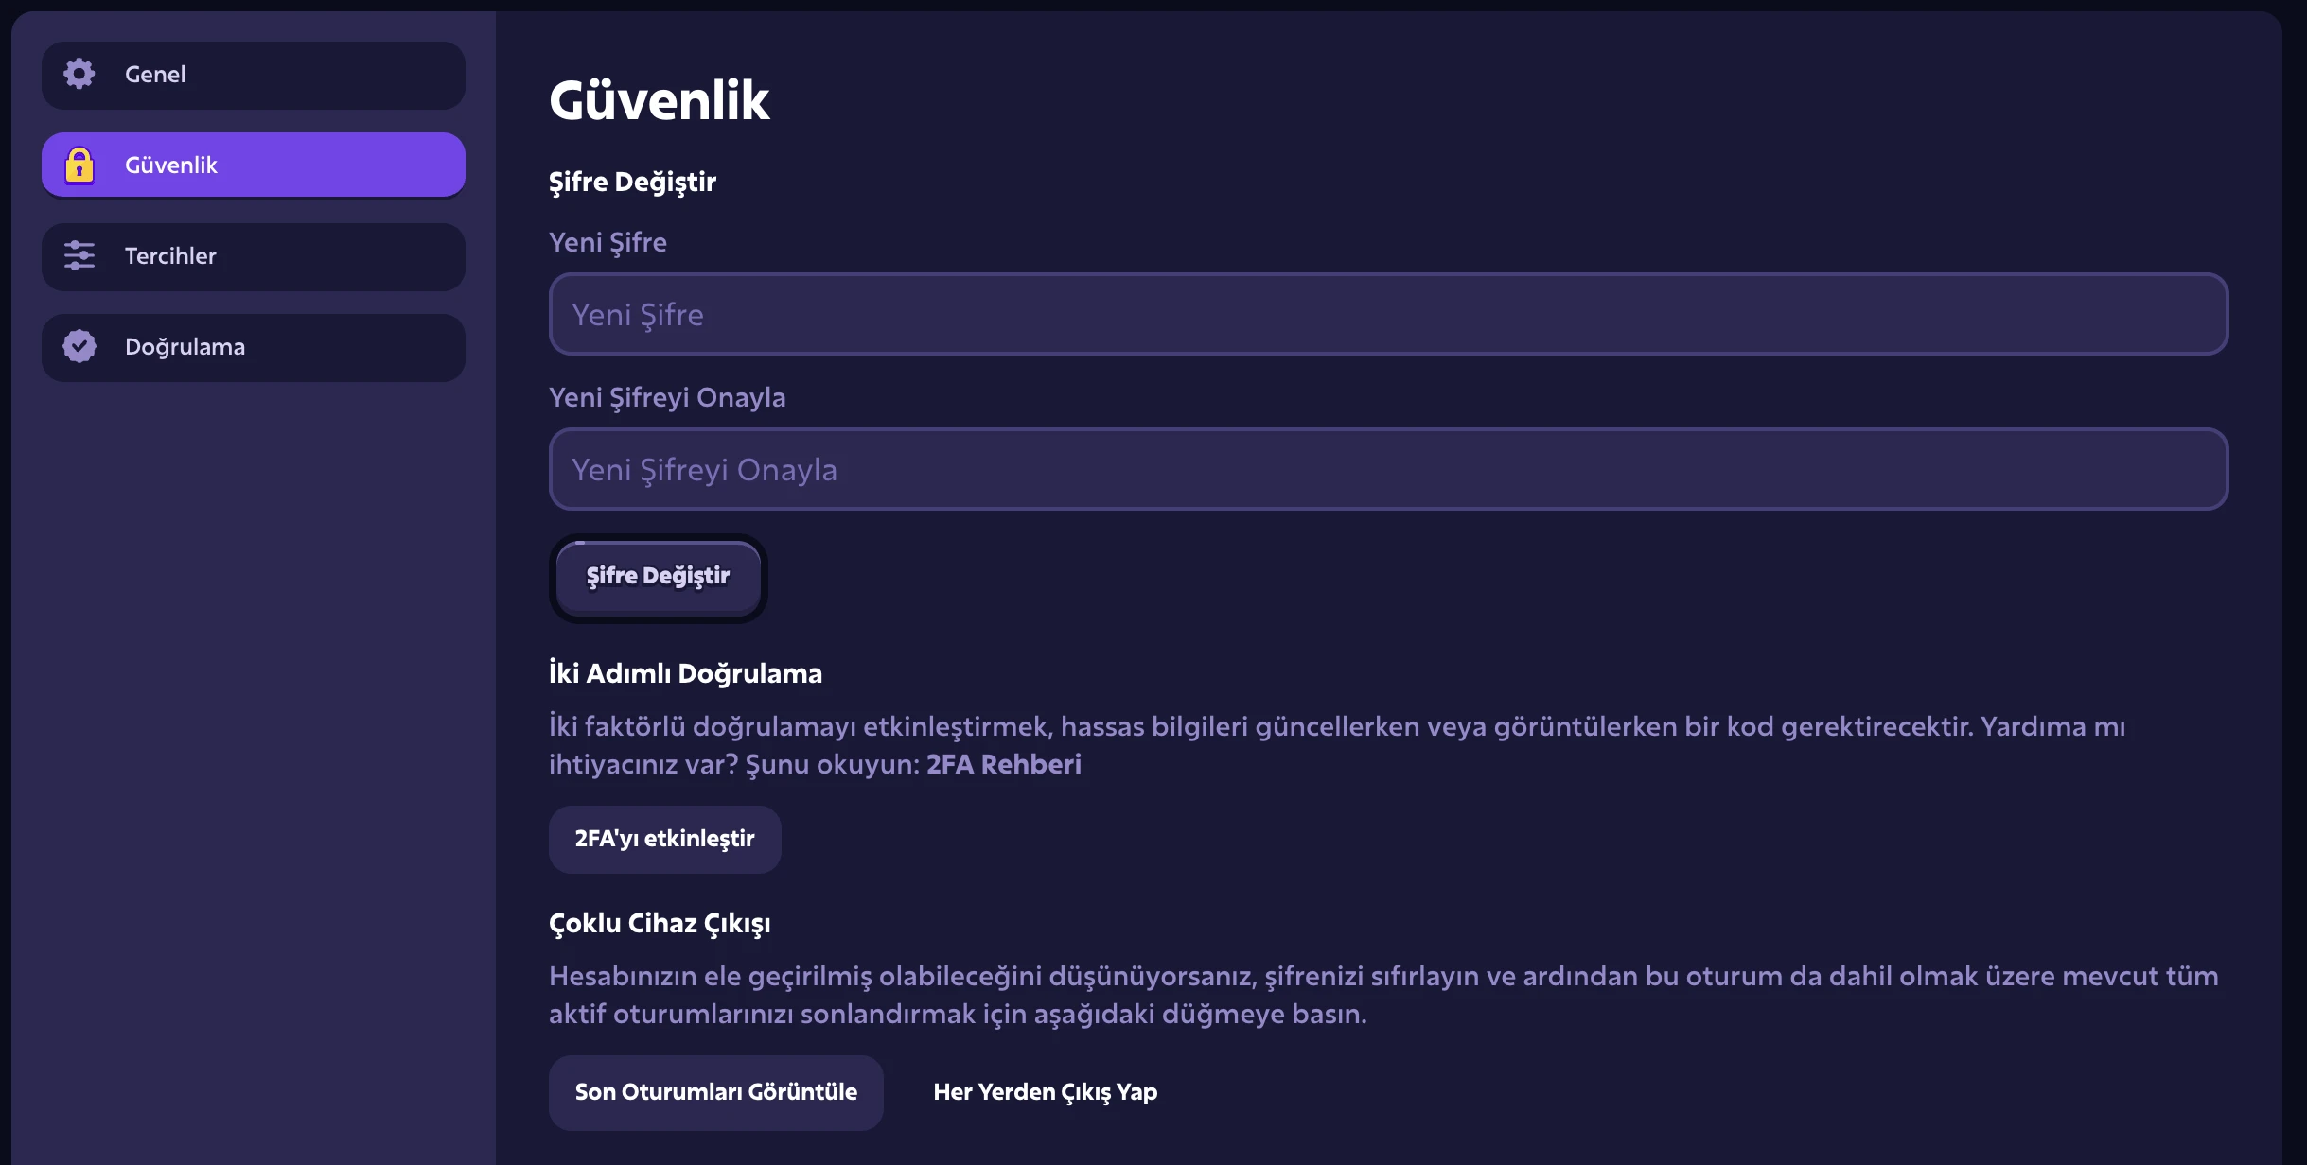Image resolution: width=2307 pixels, height=1165 pixels.
Task: Click the Yeni Şifreyi Onayla label above the second field
Action: coord(667,398)
